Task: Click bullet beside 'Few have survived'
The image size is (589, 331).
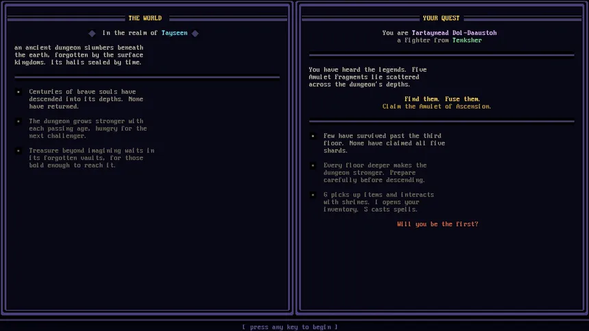Action: tap(313, 136)
